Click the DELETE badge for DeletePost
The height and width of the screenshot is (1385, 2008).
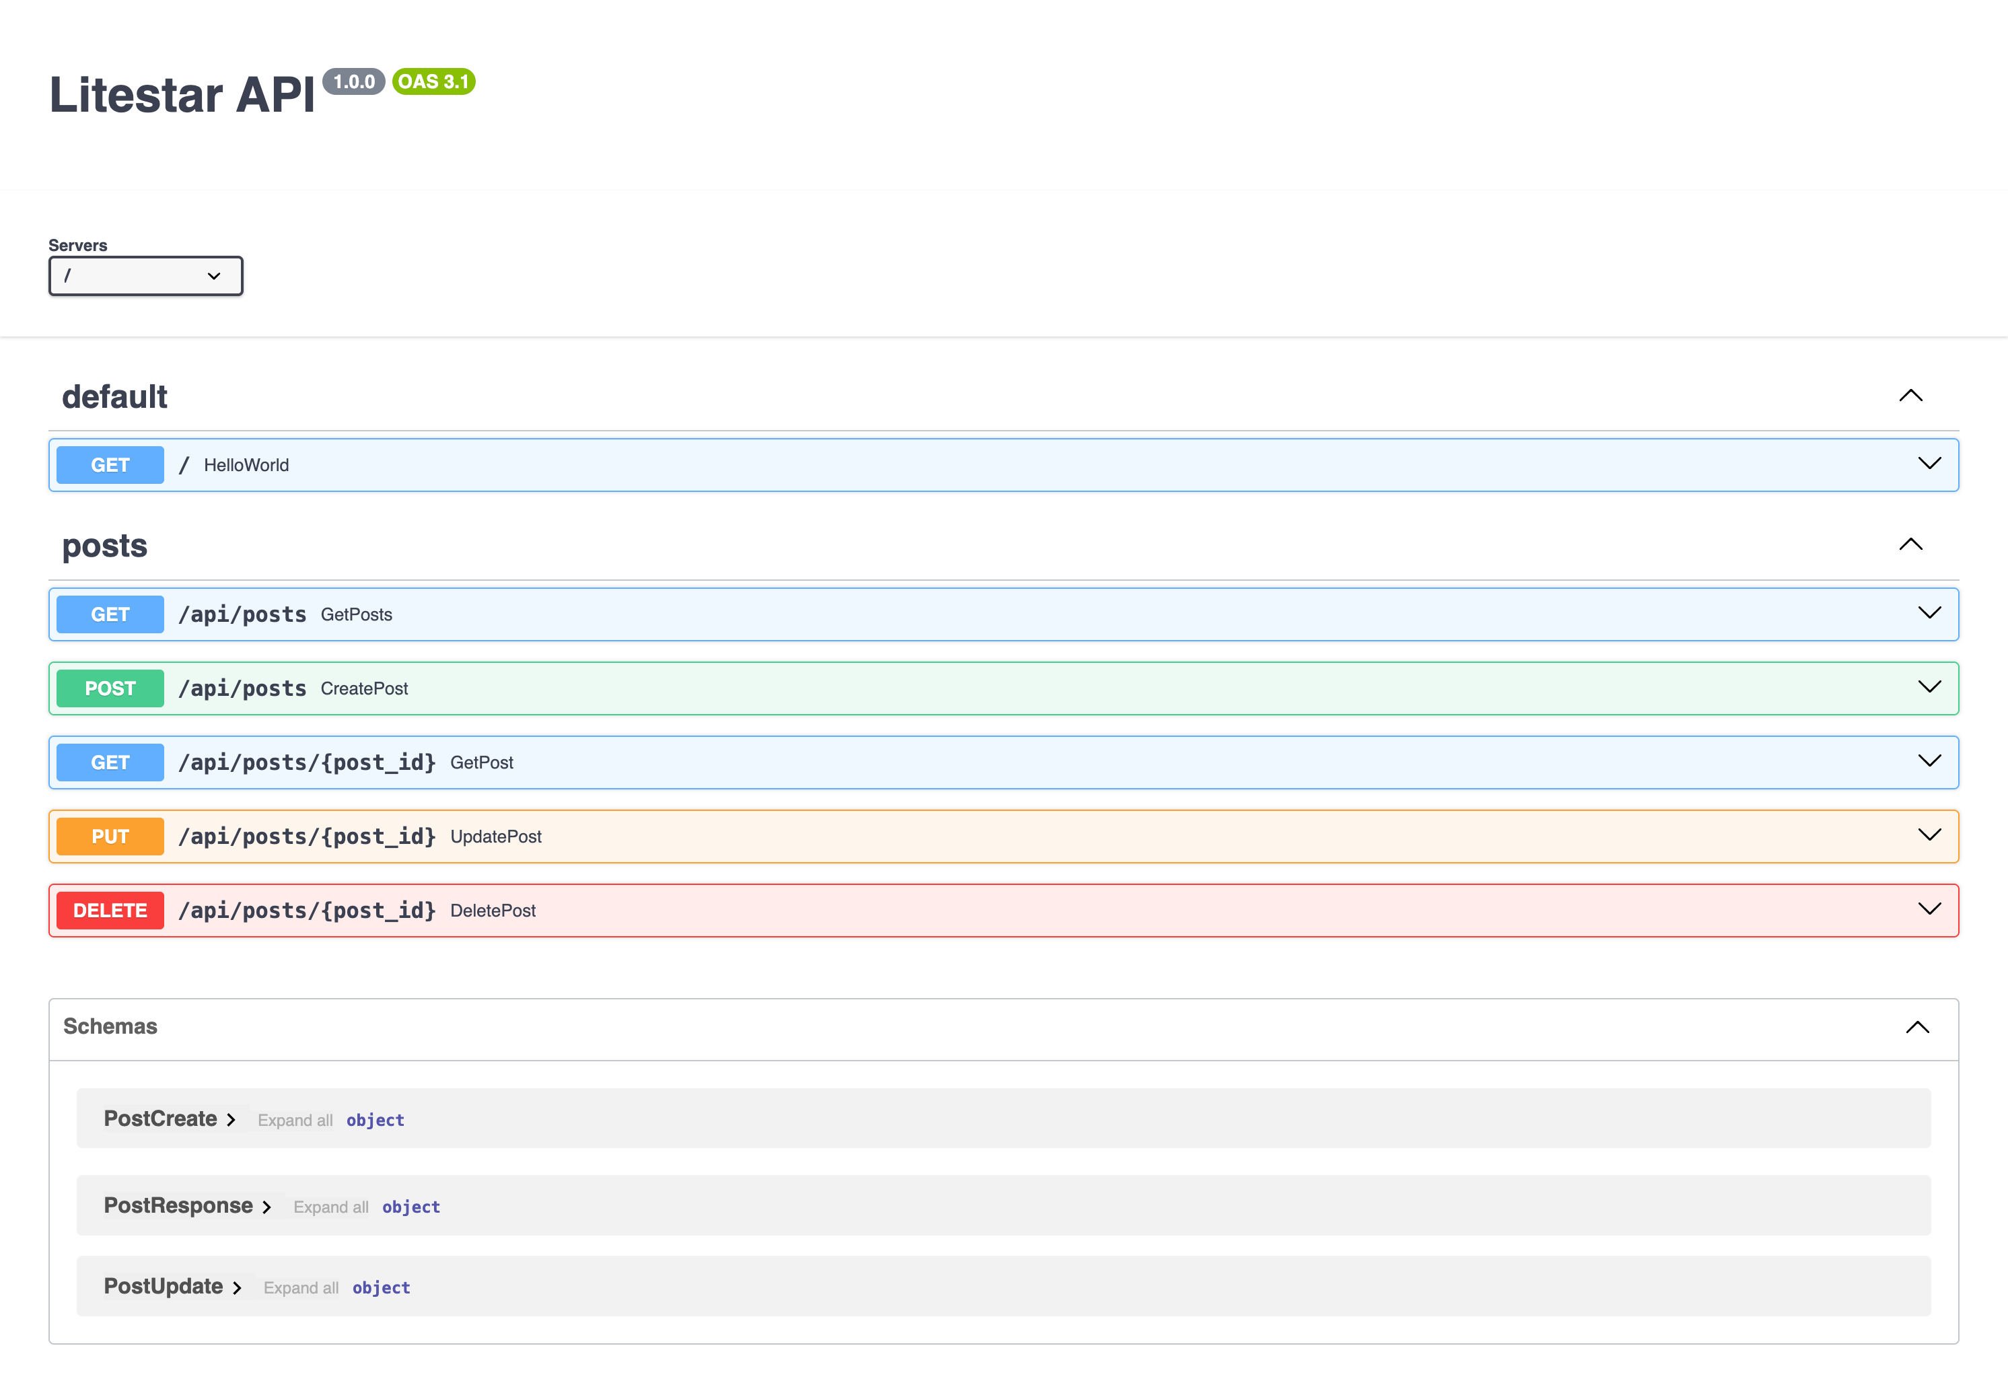[x=110, y=911]
